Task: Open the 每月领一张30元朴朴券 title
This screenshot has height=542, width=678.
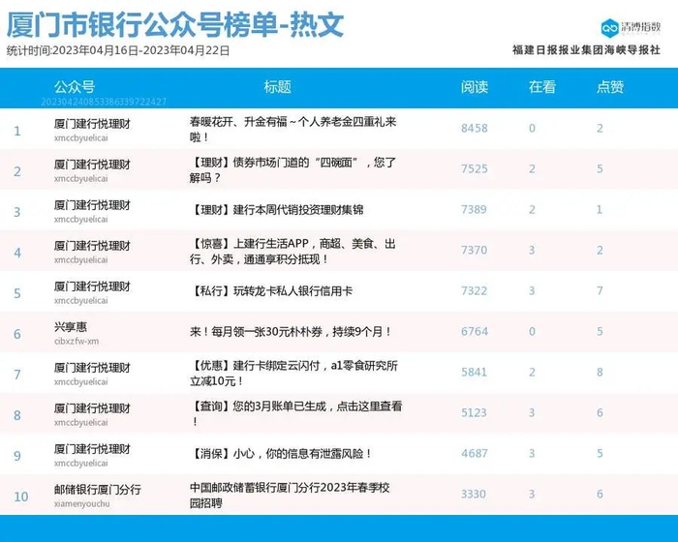Action: (x=291, y=332)
